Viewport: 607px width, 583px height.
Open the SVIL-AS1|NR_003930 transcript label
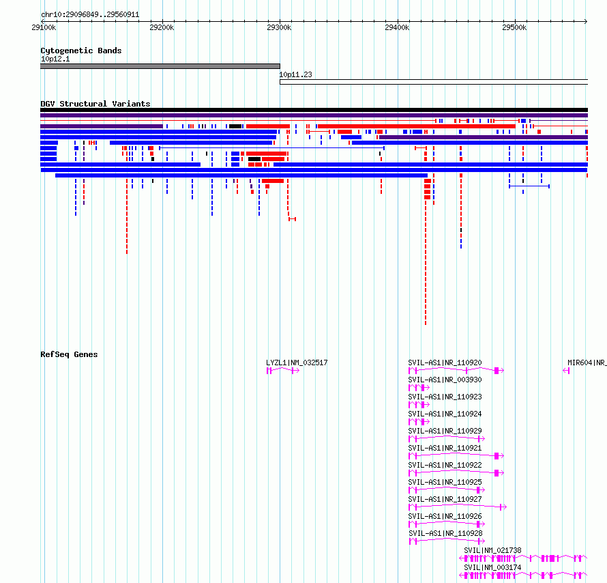pos(445,380)
